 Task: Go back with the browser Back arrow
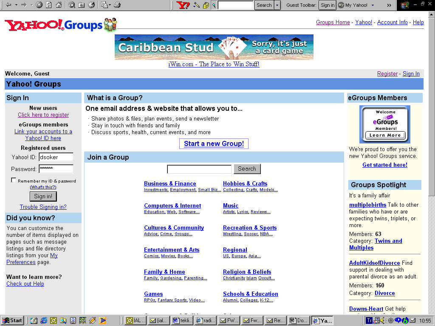(8, 5)
